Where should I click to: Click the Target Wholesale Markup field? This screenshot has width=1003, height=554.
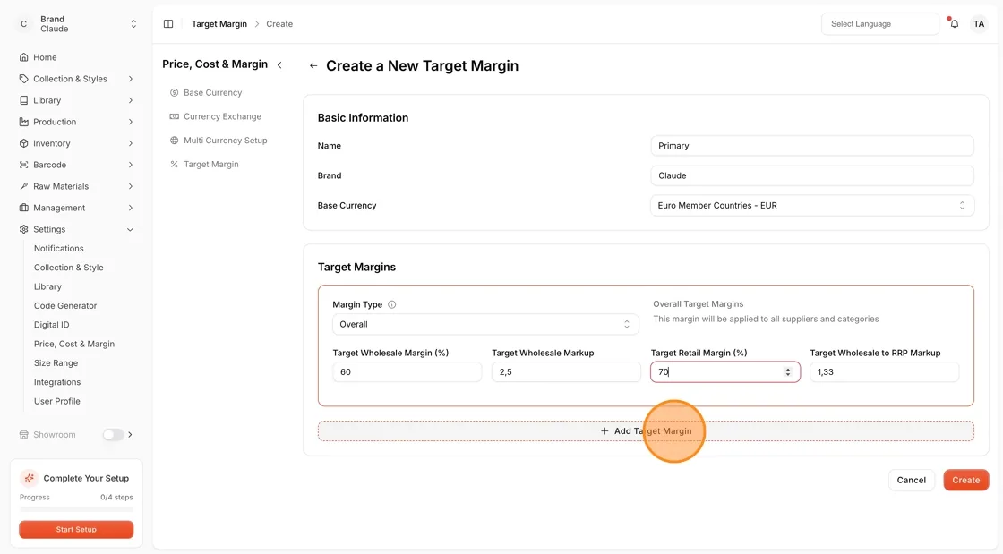point(566,372)
